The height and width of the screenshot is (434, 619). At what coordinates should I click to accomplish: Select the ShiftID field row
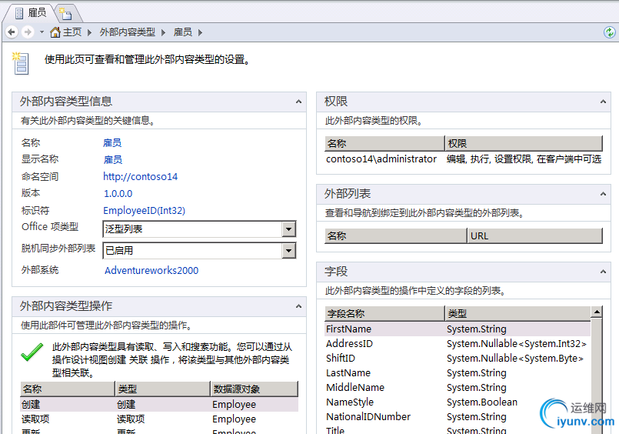coord(458,358)
